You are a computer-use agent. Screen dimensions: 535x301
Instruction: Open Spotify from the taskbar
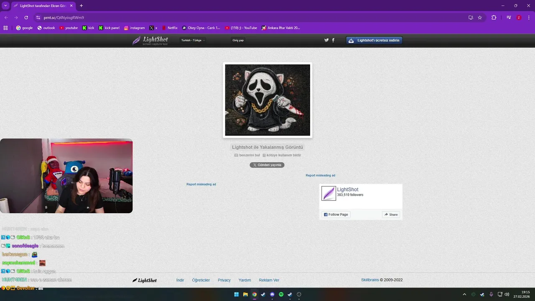coord(281,294)
